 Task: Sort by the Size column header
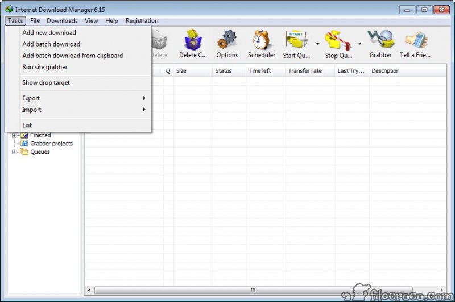tap(193, 70)
